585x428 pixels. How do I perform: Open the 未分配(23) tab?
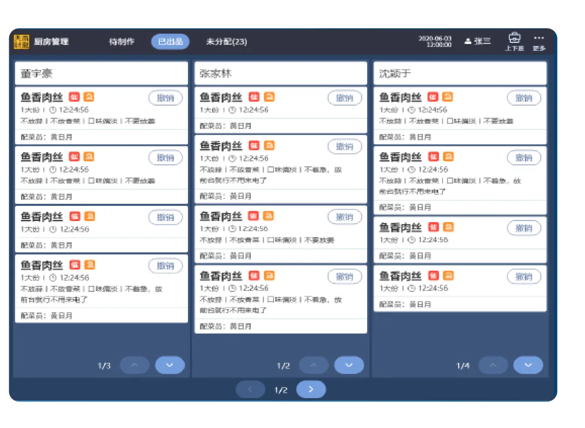226,42
